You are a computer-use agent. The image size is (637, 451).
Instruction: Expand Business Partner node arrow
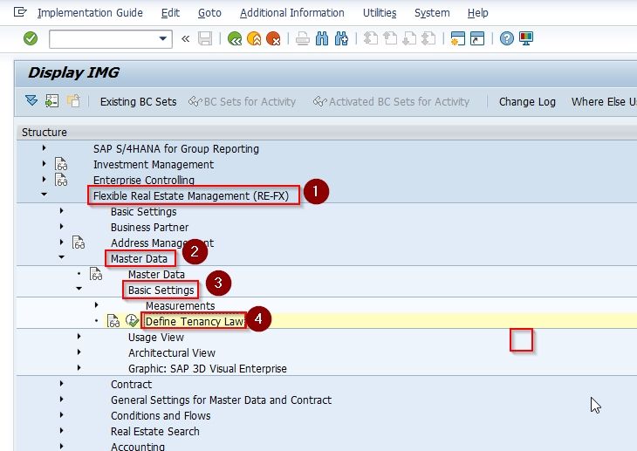(61, 226)
